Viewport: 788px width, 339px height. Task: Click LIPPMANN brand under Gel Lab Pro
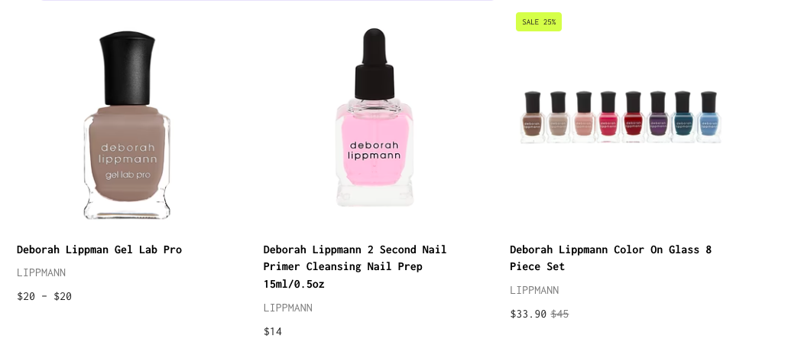pos(41,272)
